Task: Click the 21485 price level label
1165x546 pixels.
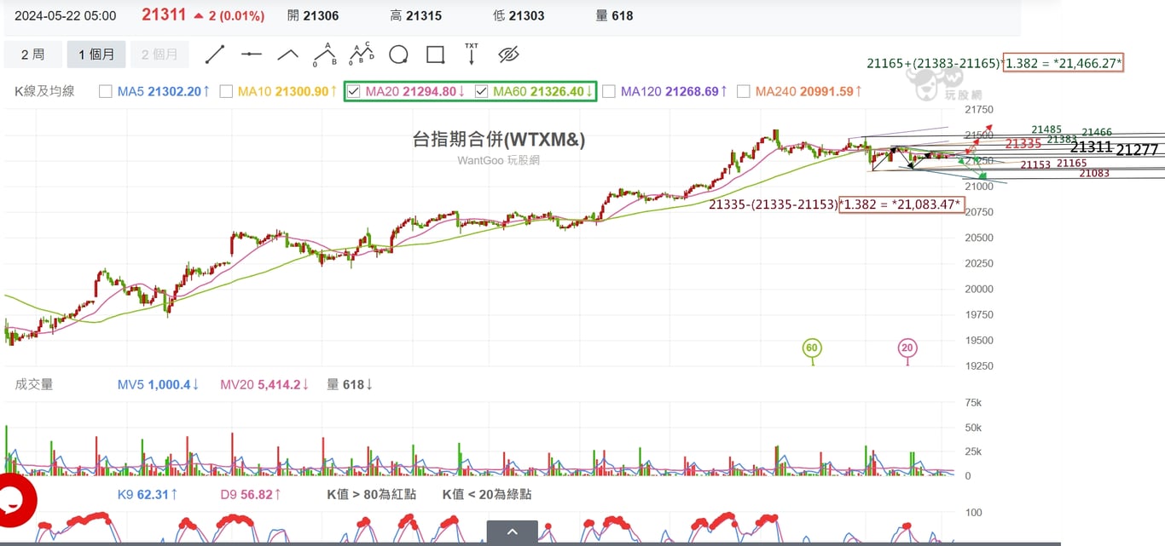Action: coord(1046,129)
